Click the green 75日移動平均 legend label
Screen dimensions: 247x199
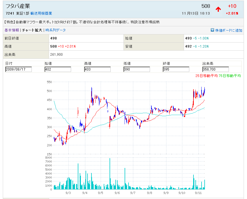(230, 76)
